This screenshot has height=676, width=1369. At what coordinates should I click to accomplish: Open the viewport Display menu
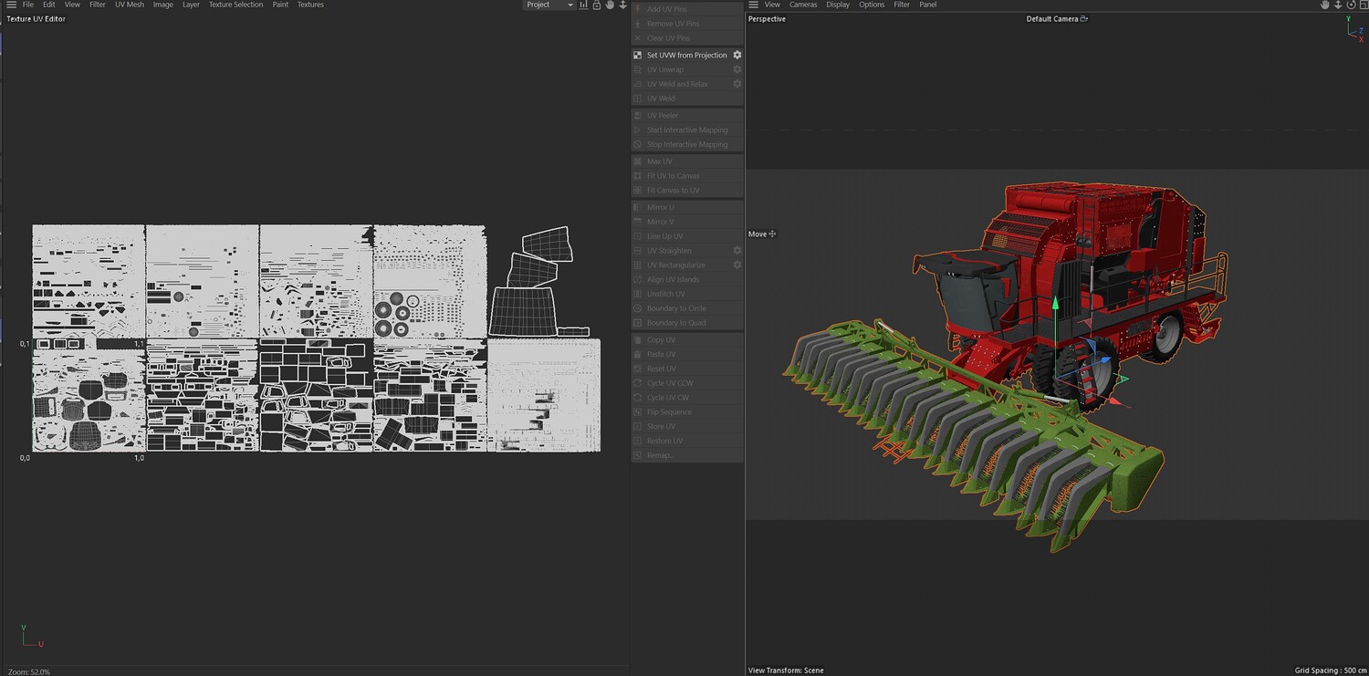point(838,5)
